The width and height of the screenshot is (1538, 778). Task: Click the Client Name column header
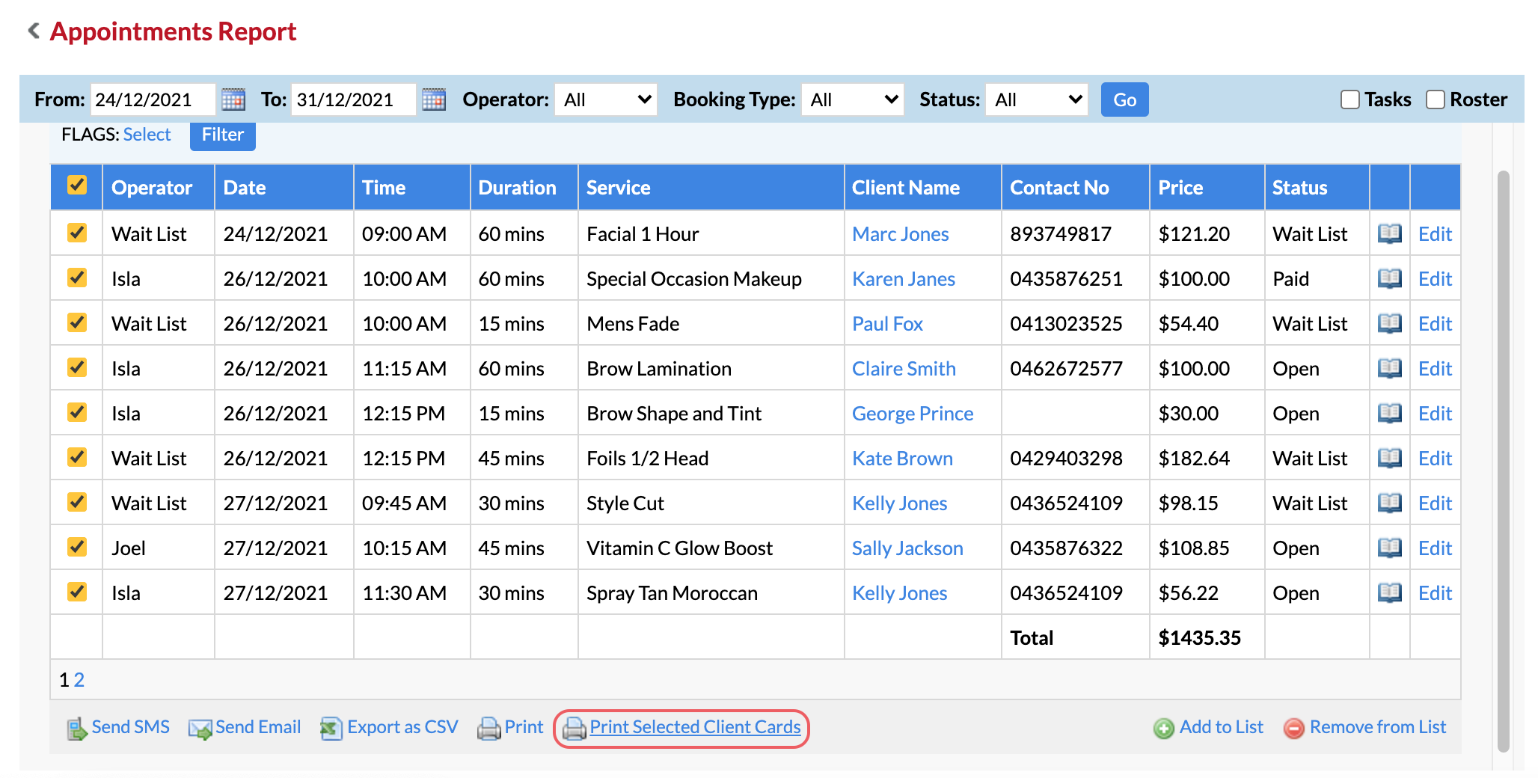coord(922,188)
